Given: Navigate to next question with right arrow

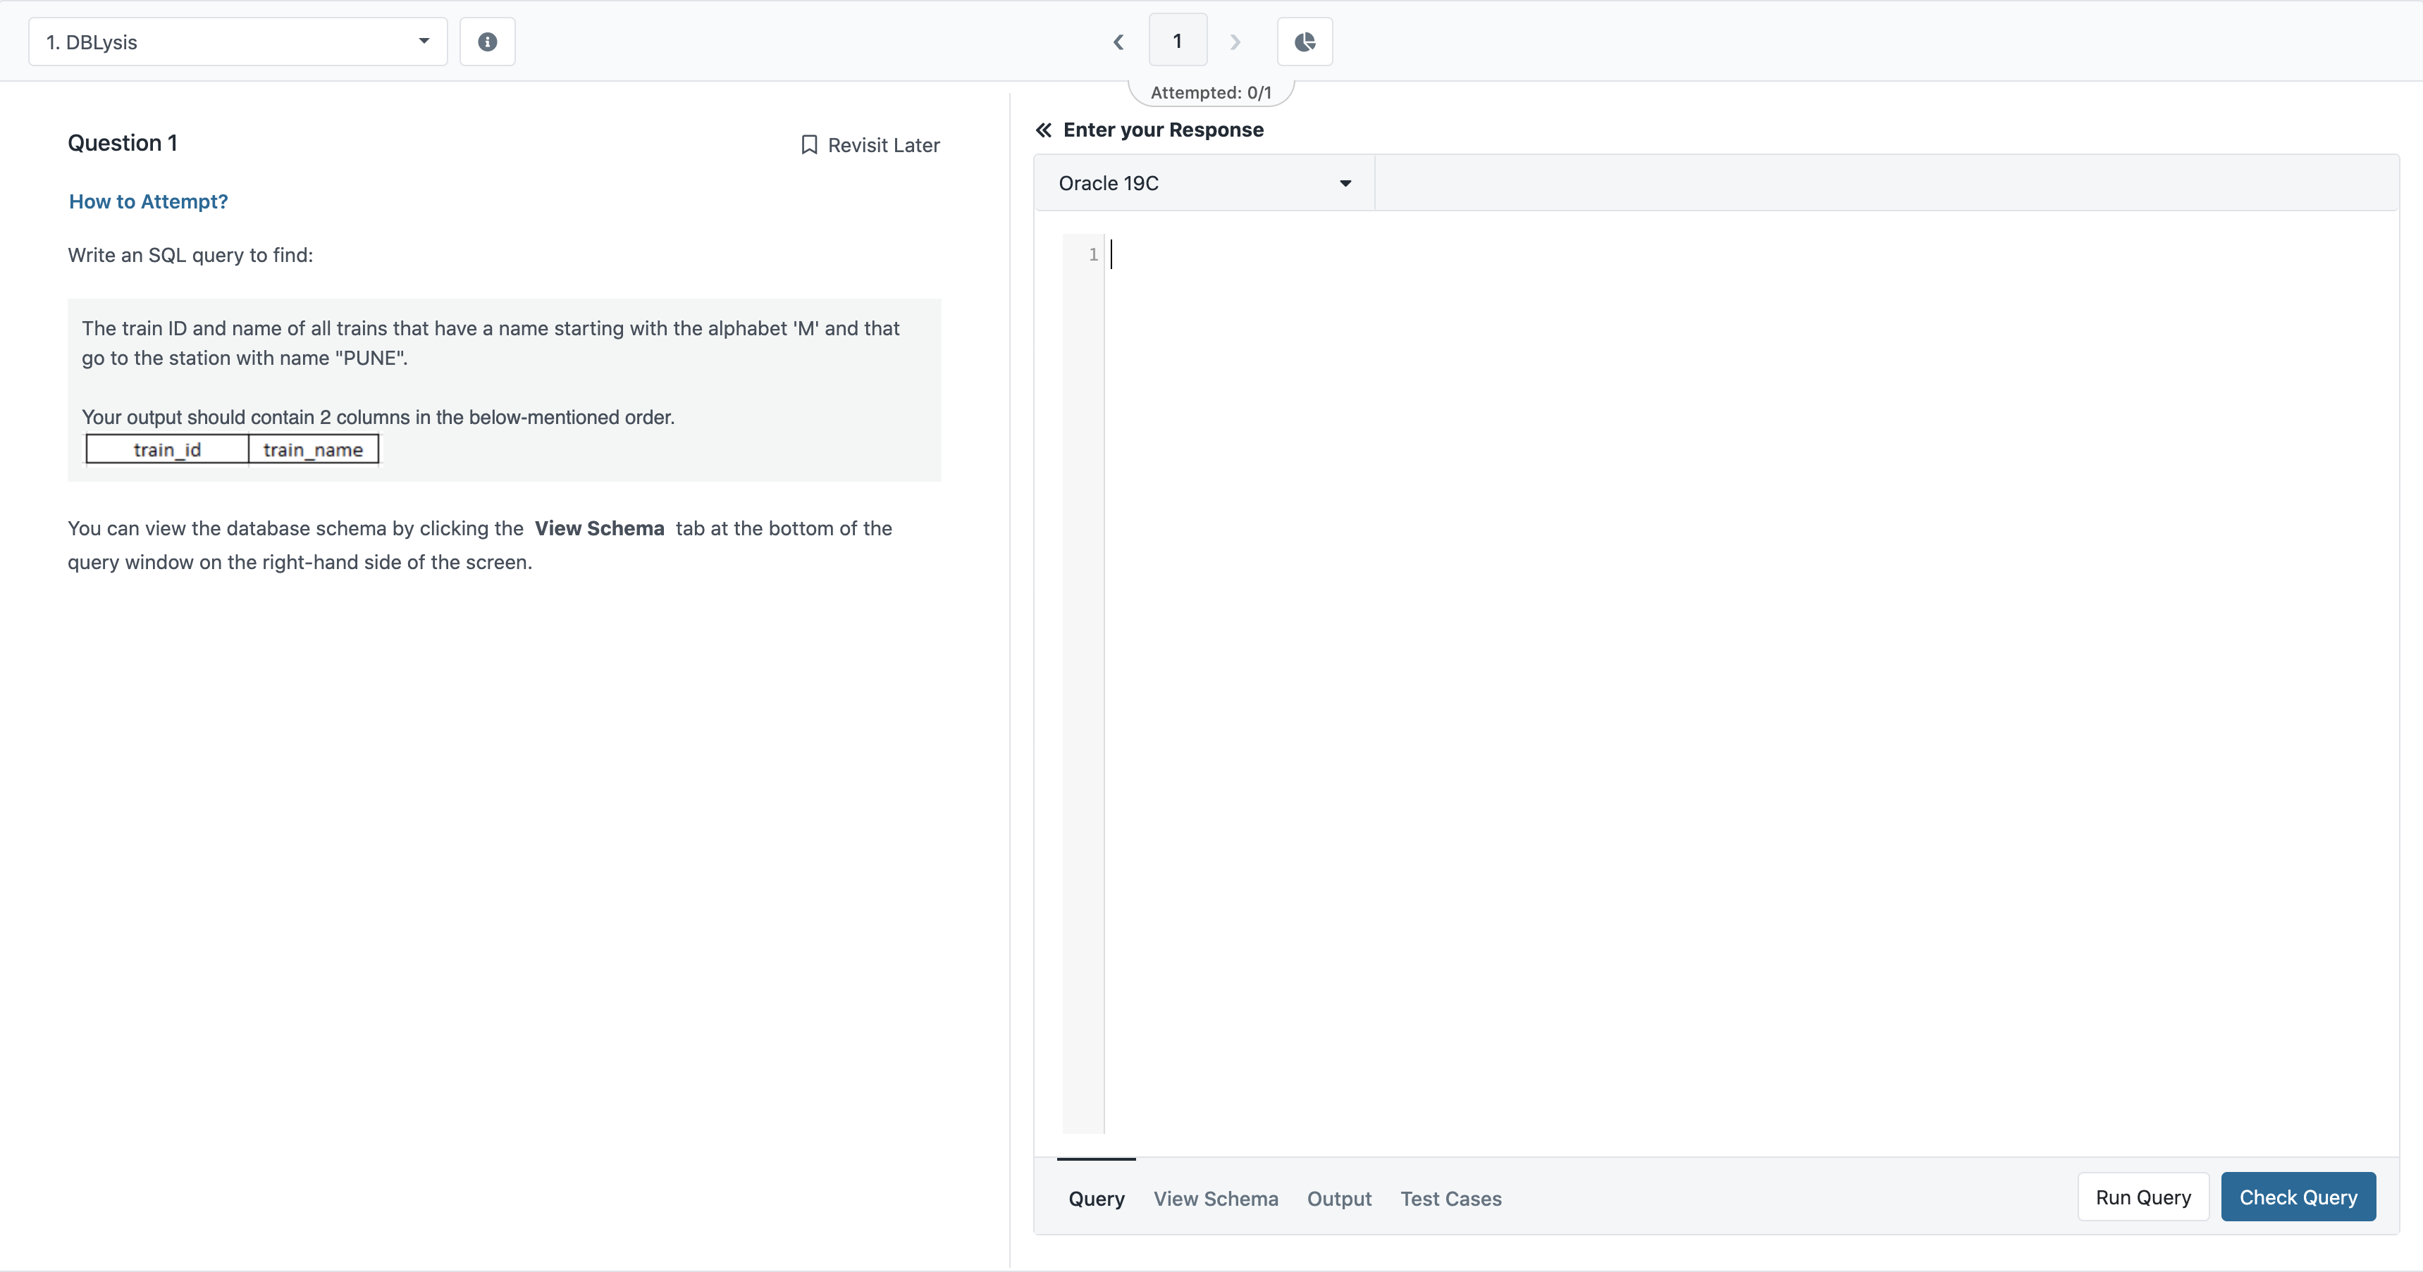Looking at the screenshot, I should click(1234, 42).
